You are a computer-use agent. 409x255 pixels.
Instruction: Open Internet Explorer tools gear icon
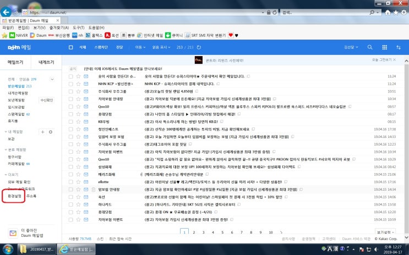(404, 12)
